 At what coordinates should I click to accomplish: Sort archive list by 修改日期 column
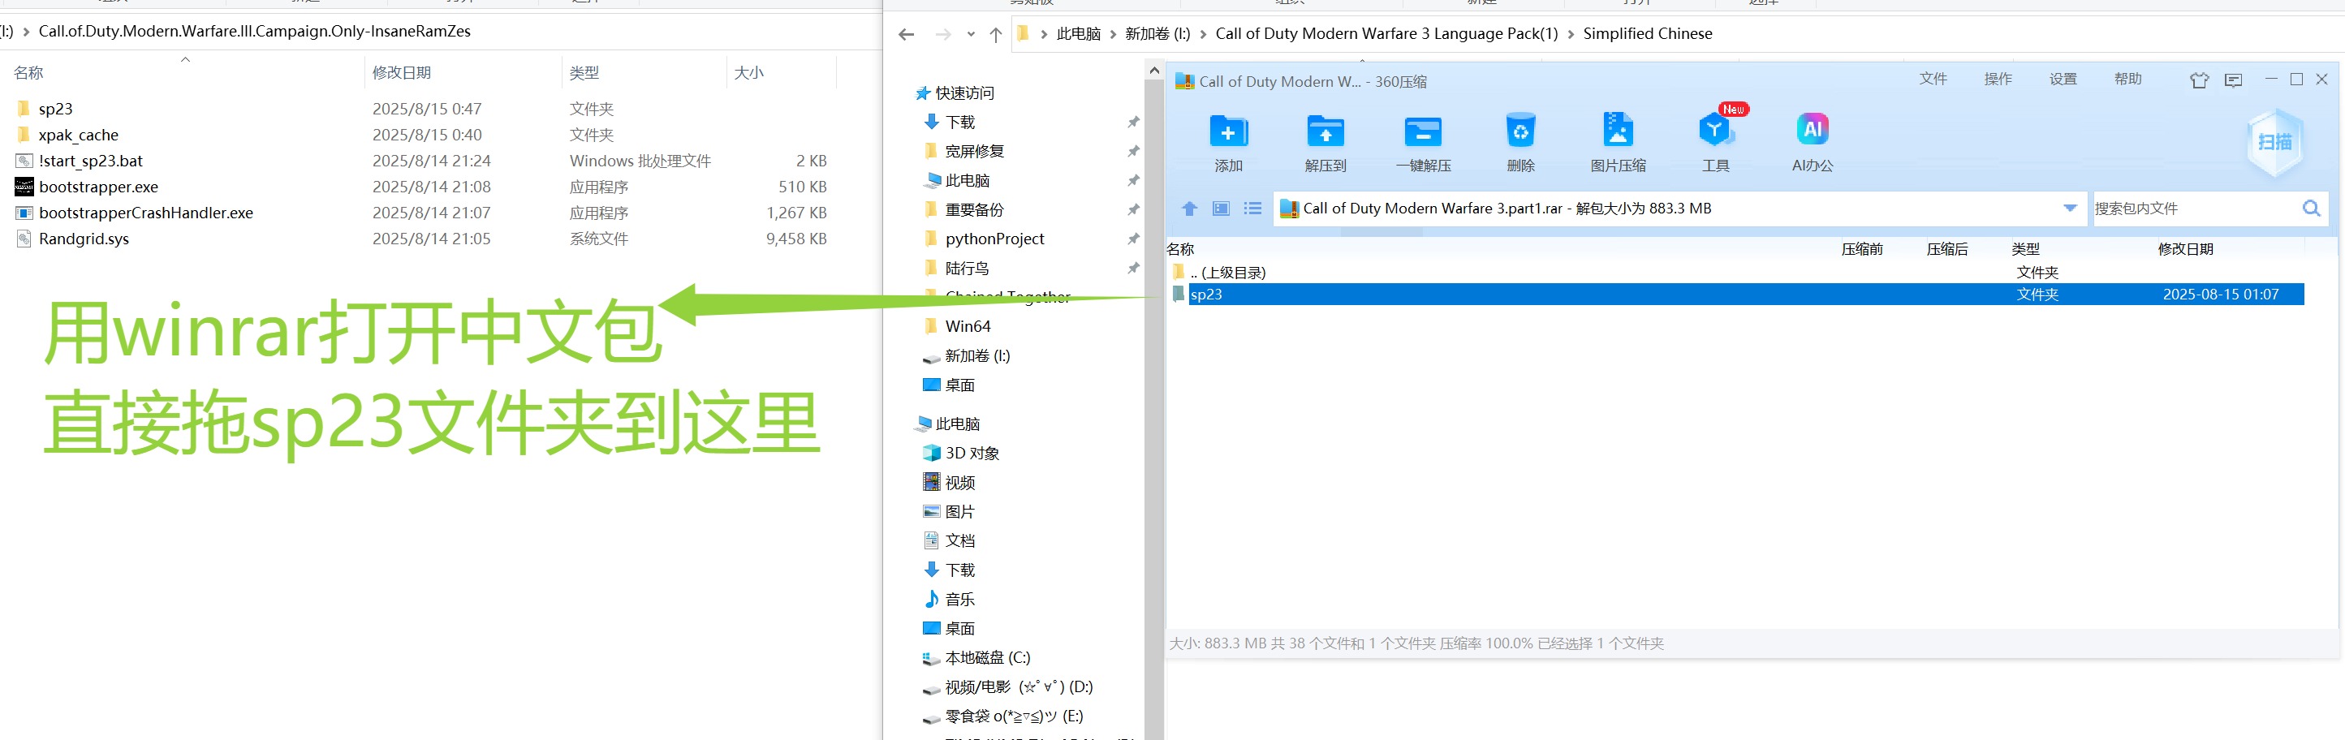click(2185, 248)
